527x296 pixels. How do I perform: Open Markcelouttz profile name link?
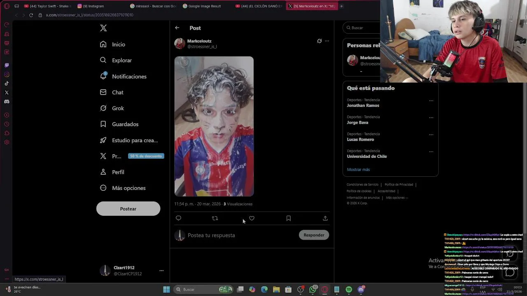click(199, 41)
